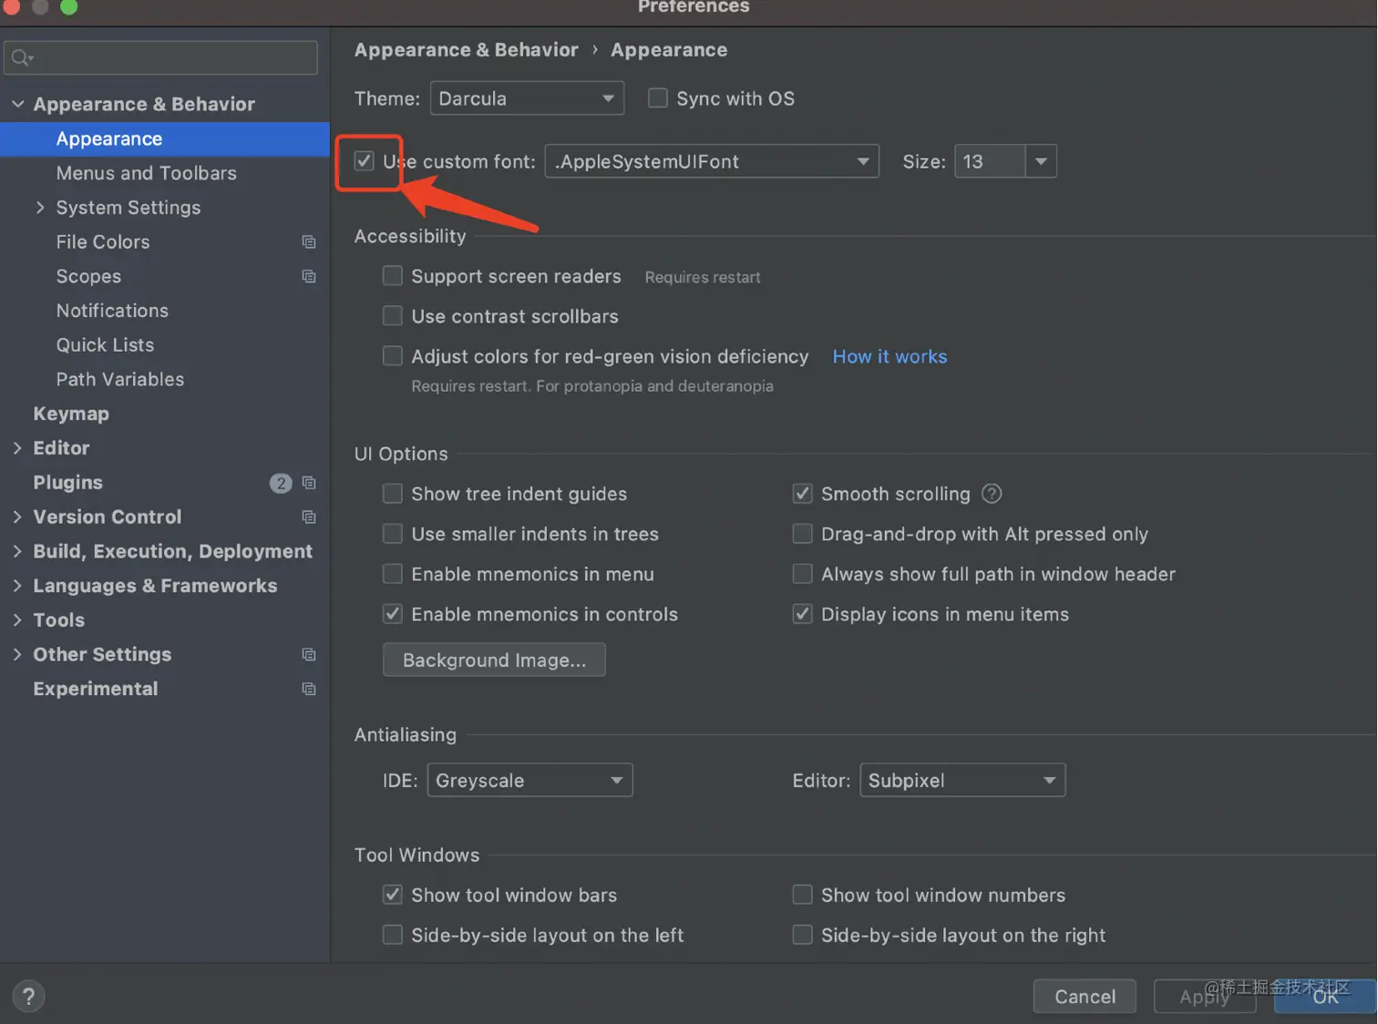The image size is (1378, 1024).
Task: Click the Background Image button
Action: [x=494, y=660]
